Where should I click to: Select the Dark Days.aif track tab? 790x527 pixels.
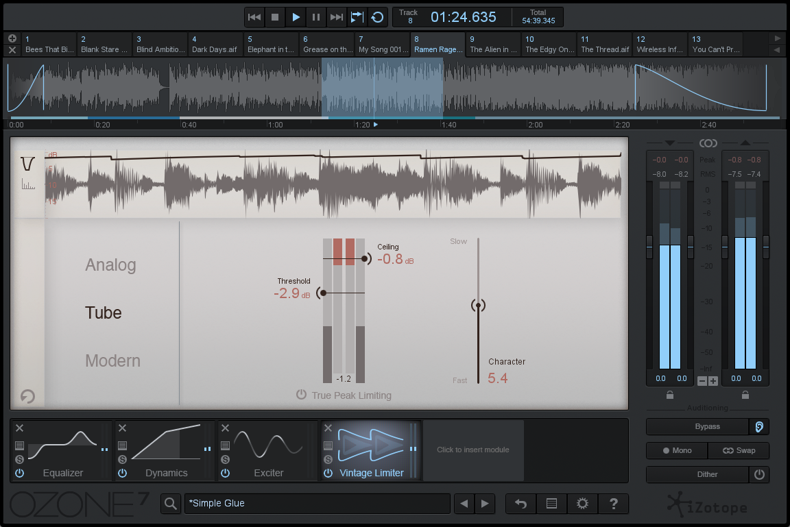pyautogui.click(x=215, y=45)
